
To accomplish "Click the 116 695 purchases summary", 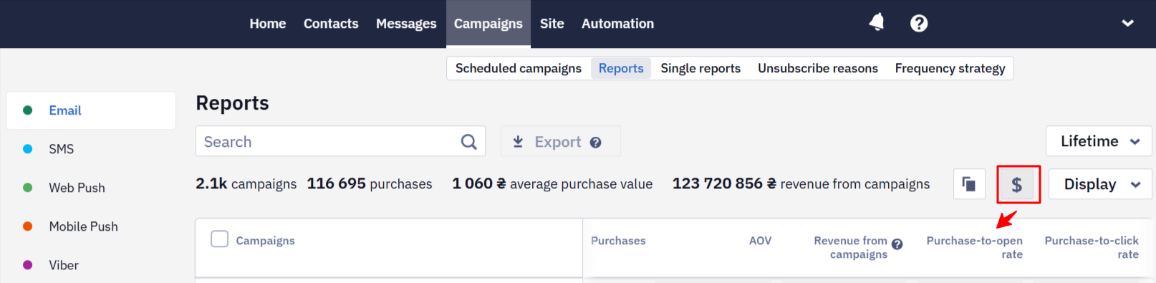I will point(370,184).
